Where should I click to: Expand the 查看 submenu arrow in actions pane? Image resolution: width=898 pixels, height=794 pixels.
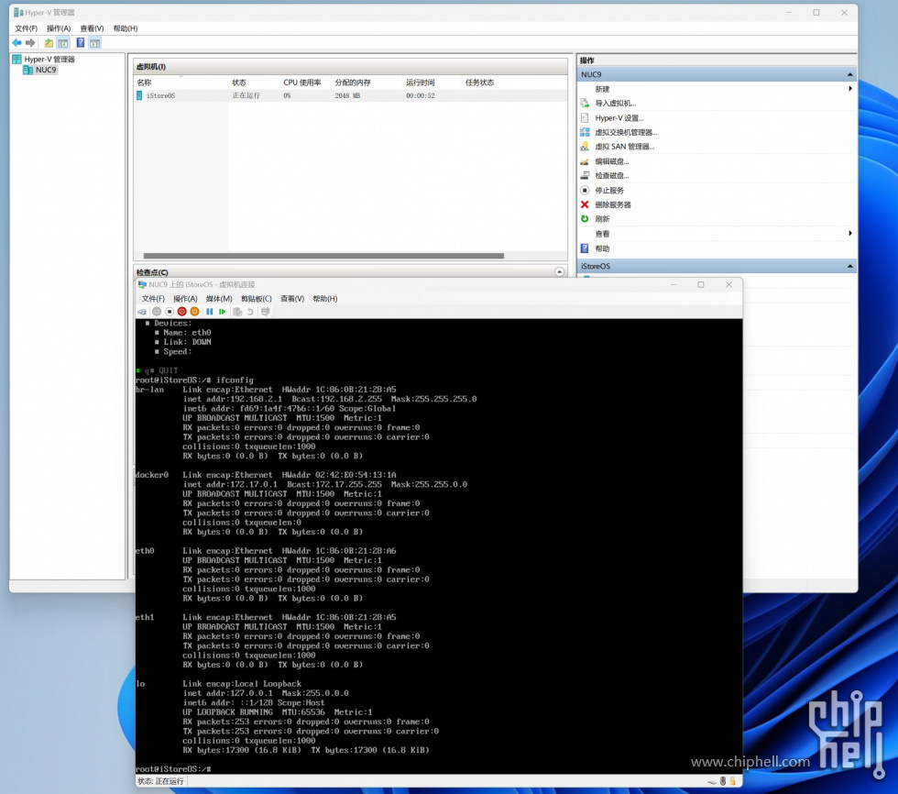pyautogui.click(x=850, y=234)
